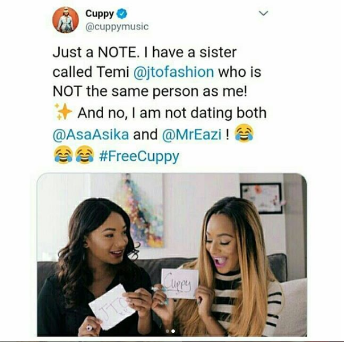Open the @jtofashion mention
Screen dimensions: 344x342
tap(174, 72)
